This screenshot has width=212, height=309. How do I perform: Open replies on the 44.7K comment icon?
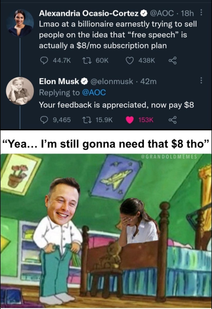click(44, 60)
